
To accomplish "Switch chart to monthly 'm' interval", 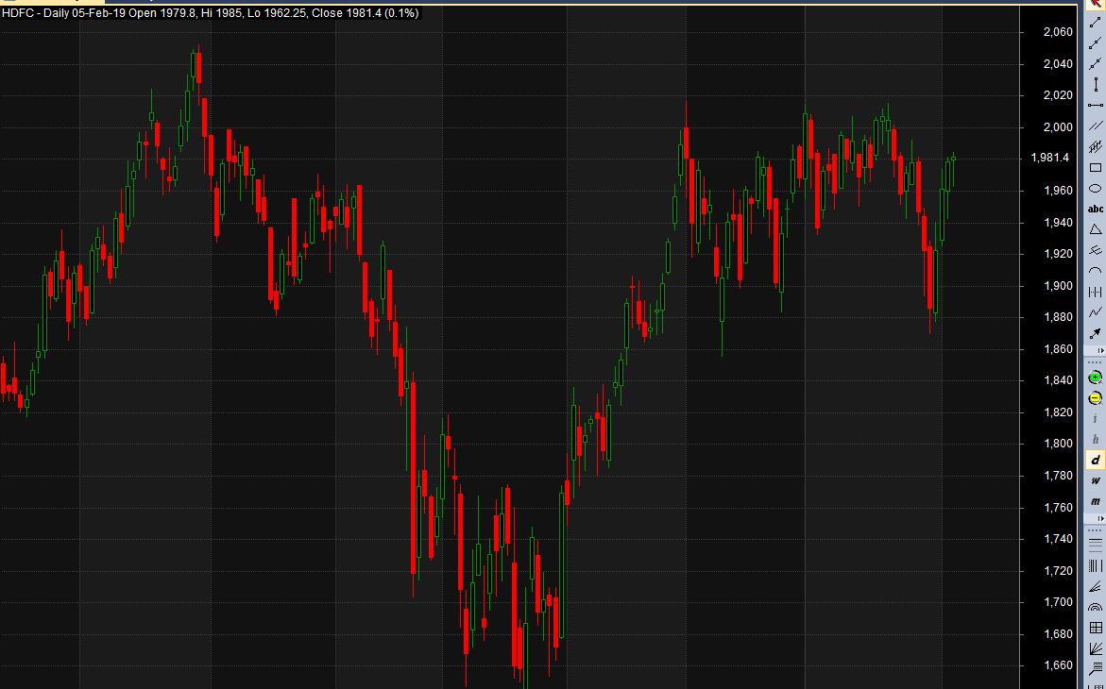I will [1096, 501].
